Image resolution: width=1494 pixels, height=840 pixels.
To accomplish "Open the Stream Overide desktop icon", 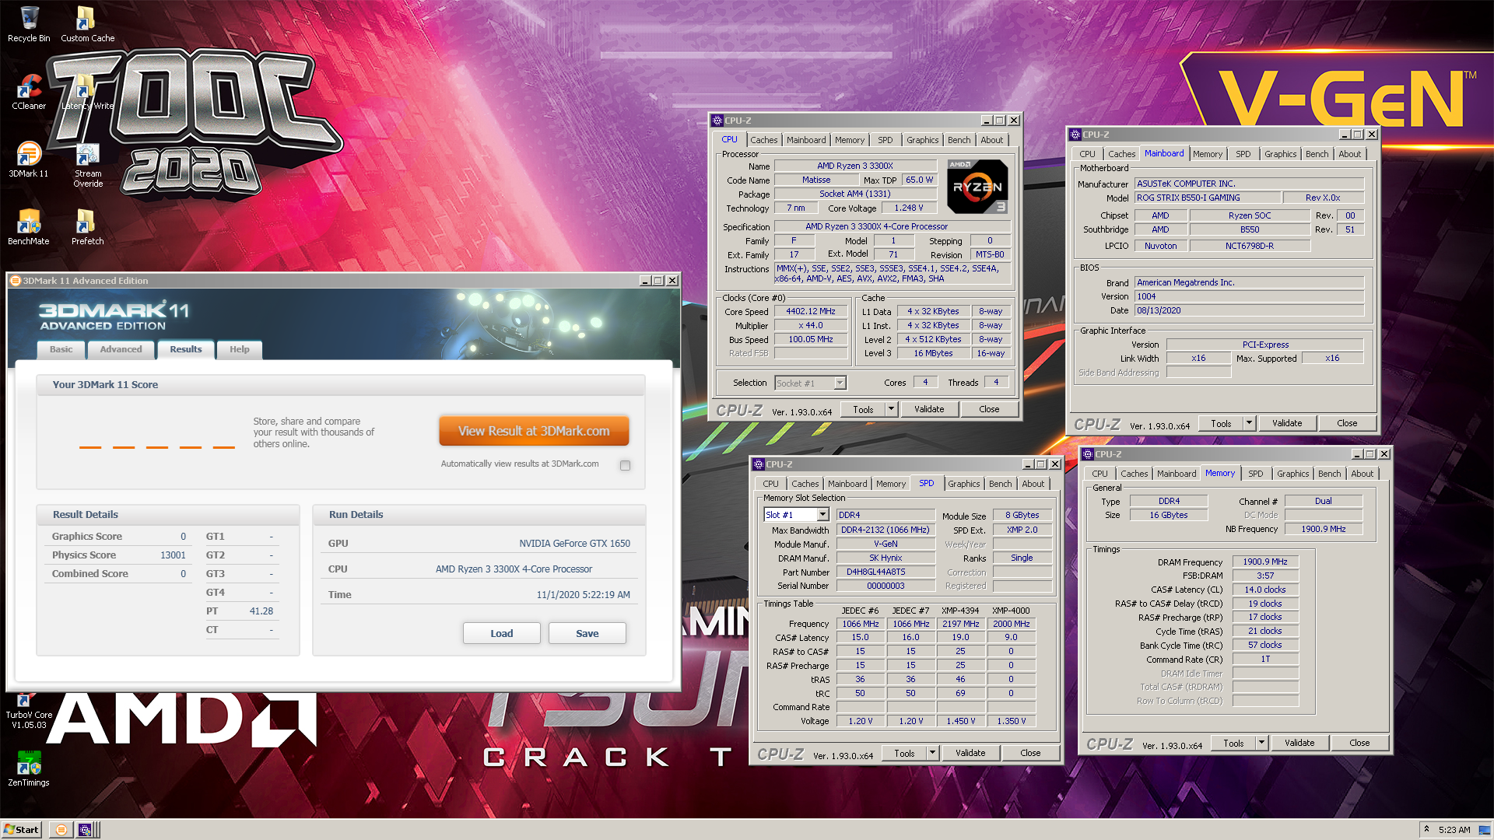I will point(87,164).
